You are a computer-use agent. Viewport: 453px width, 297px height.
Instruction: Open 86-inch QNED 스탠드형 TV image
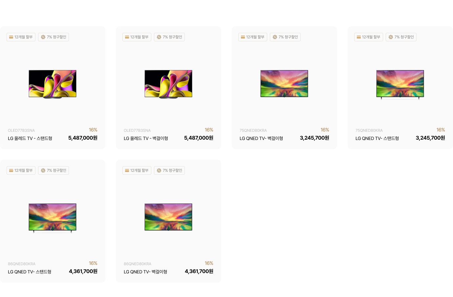pos(53,218)
